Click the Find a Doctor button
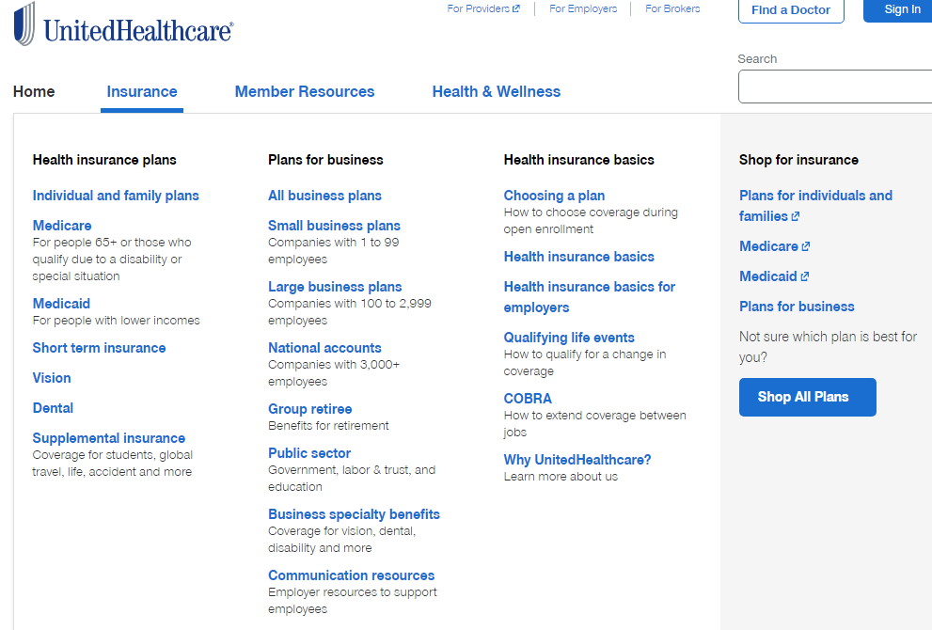Screen dimensions: 932x630 pyautogui.click(x=791, y=10)
